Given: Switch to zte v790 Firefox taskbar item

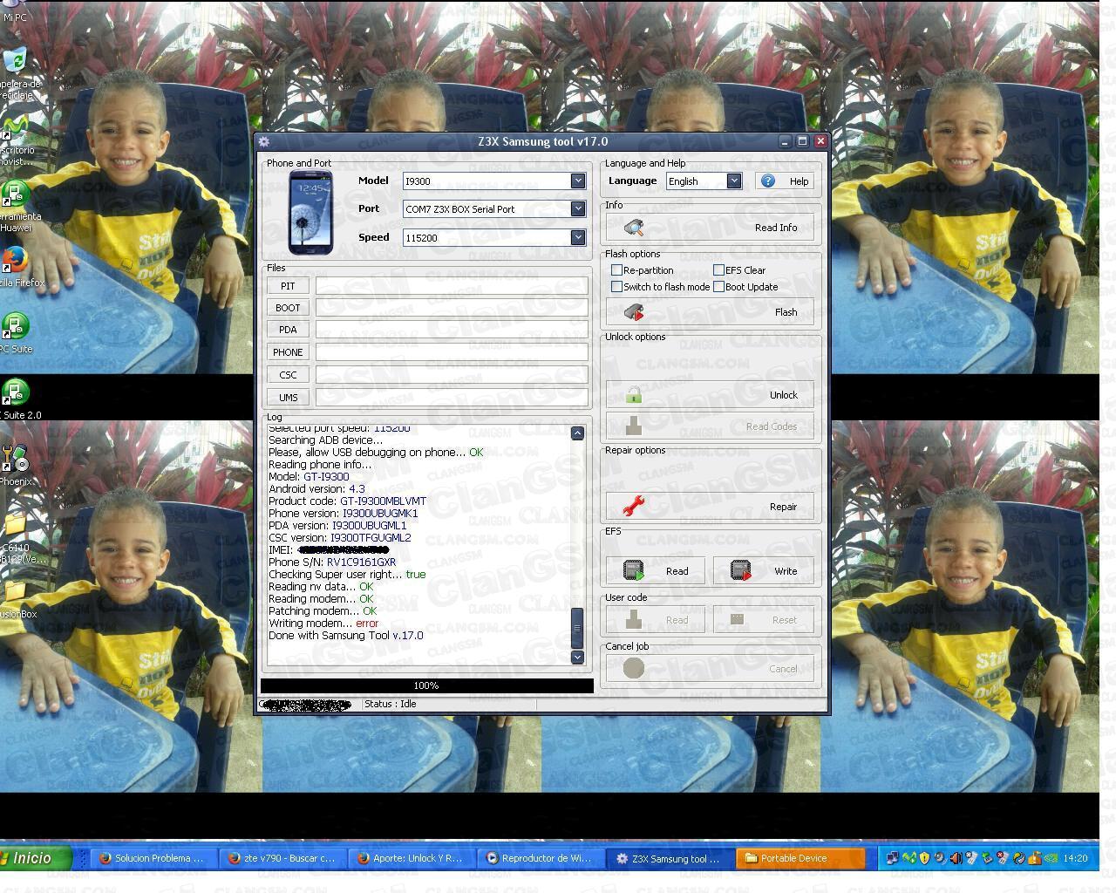Looking at the screenshot, I should click(283, 858).
